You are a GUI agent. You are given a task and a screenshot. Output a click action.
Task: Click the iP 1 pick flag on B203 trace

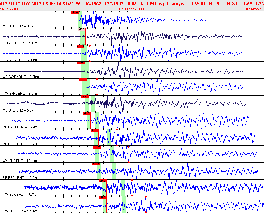click(x=94, y=130)
